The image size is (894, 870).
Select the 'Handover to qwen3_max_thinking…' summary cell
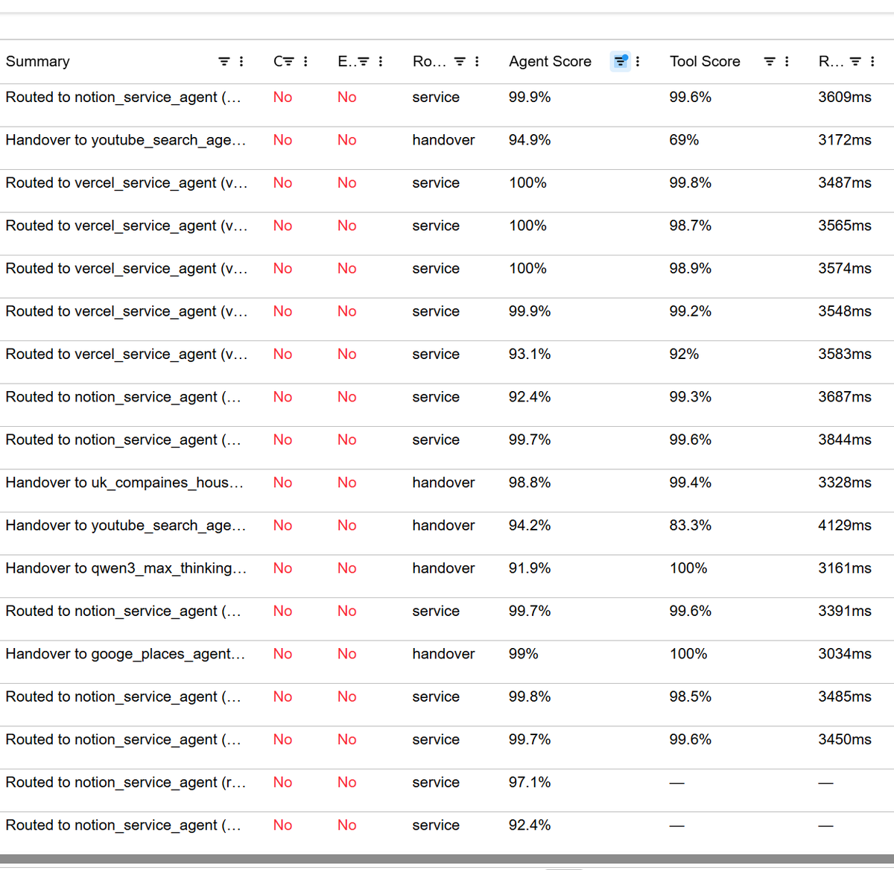pyautogui.click(x=126, y=568)
